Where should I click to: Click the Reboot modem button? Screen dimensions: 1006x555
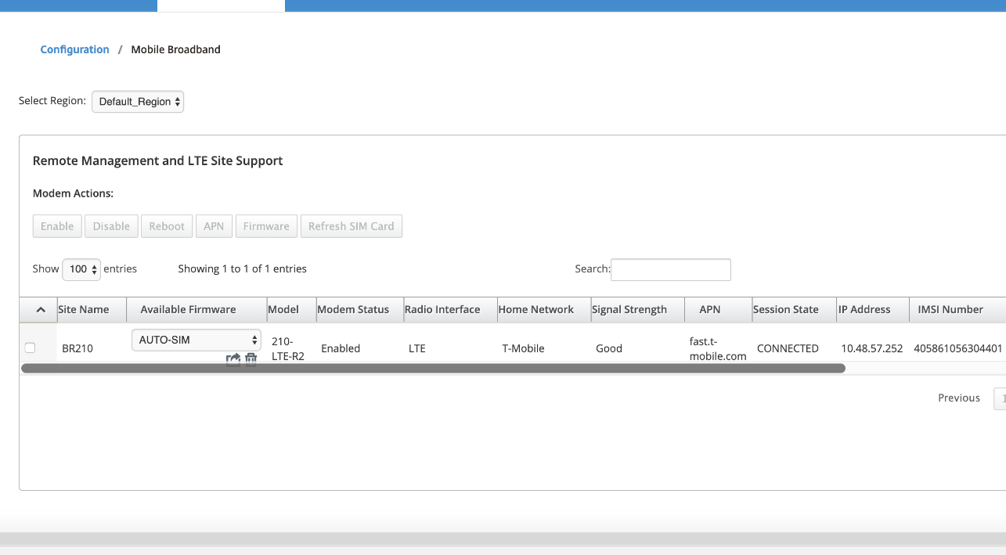[167, 226]
